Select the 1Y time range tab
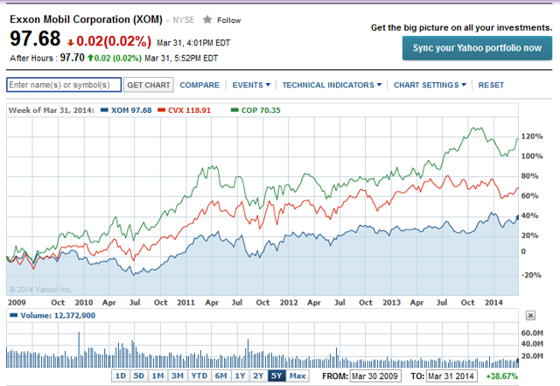560x386 pixels. 240,376
